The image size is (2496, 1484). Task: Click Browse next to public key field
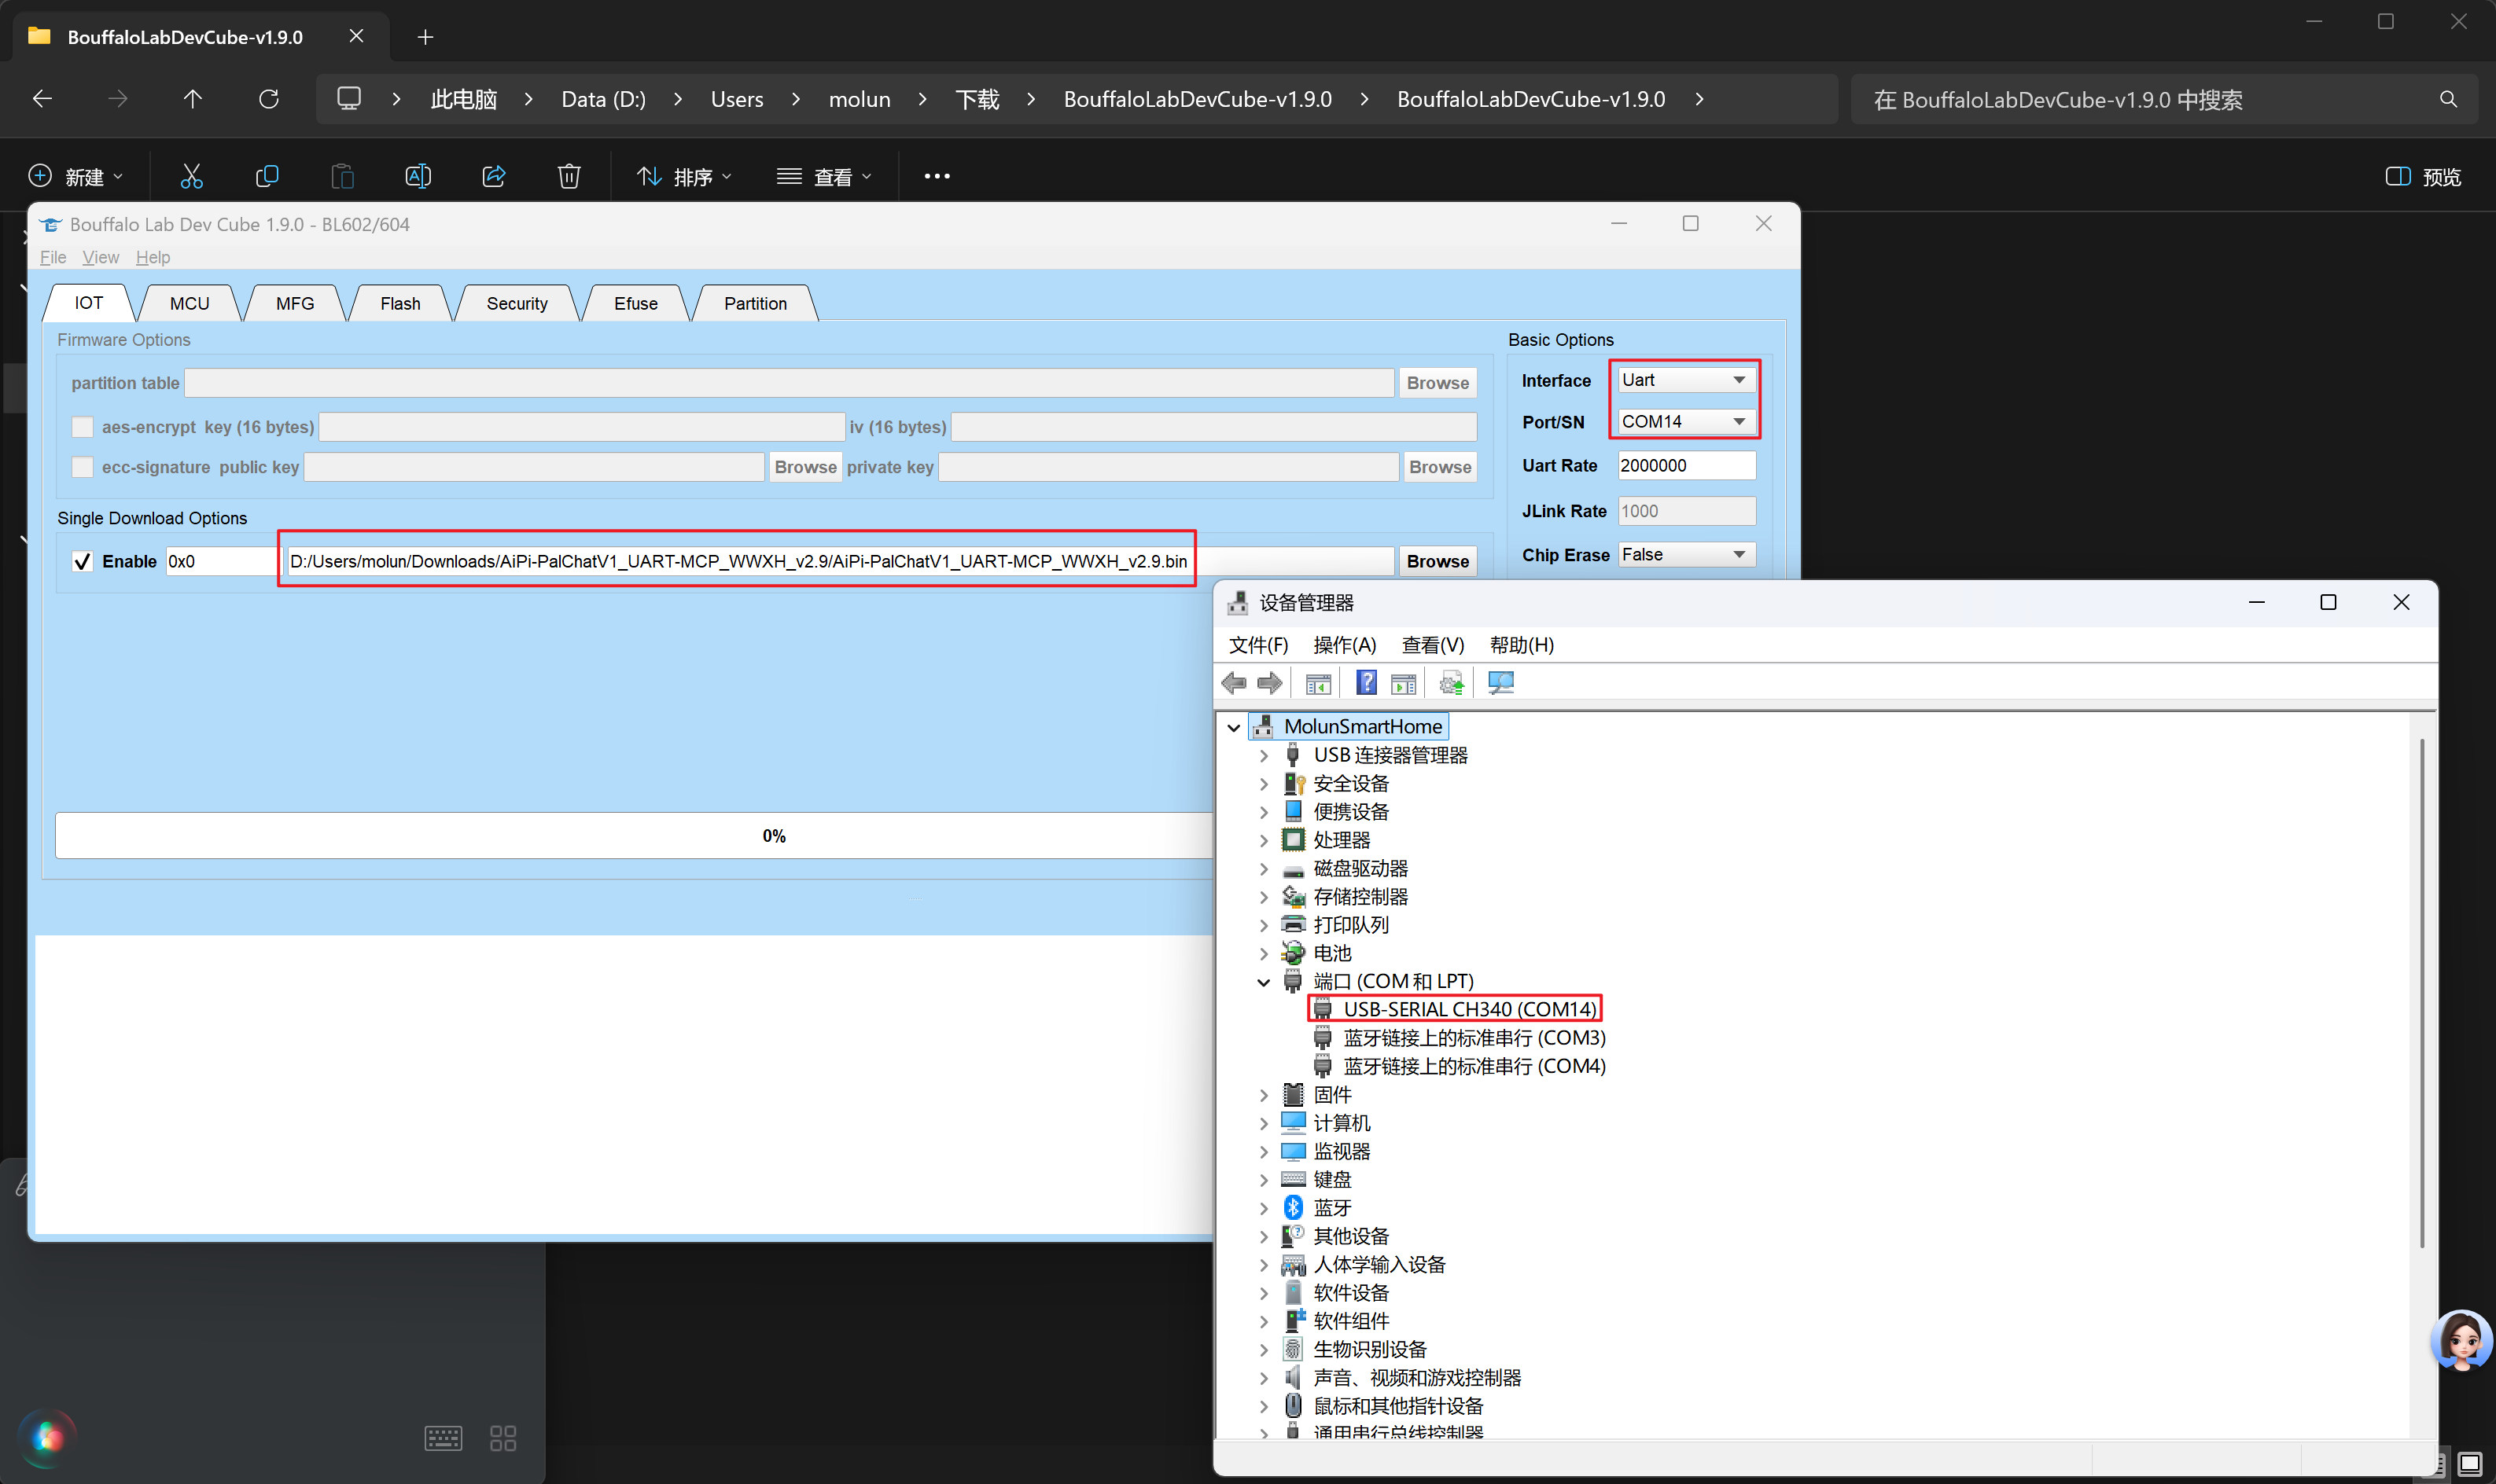tap(805, 467)
